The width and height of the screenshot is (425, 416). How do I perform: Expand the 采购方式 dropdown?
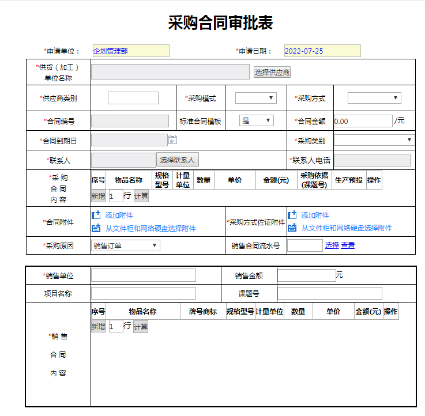coord(374,98)
